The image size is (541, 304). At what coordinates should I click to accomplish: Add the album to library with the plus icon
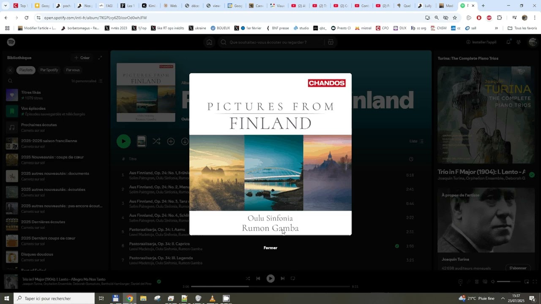171,141
